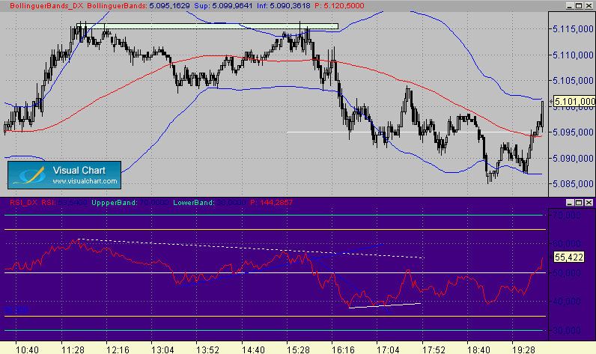The width and height of the screenshot is (596, 354).
Task: Click the 5.095,000 price axis label
Action: (x=573, y=132)
